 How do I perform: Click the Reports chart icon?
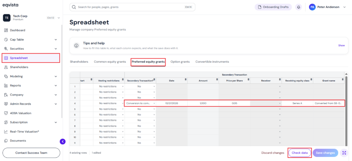(x=6, y=85)
